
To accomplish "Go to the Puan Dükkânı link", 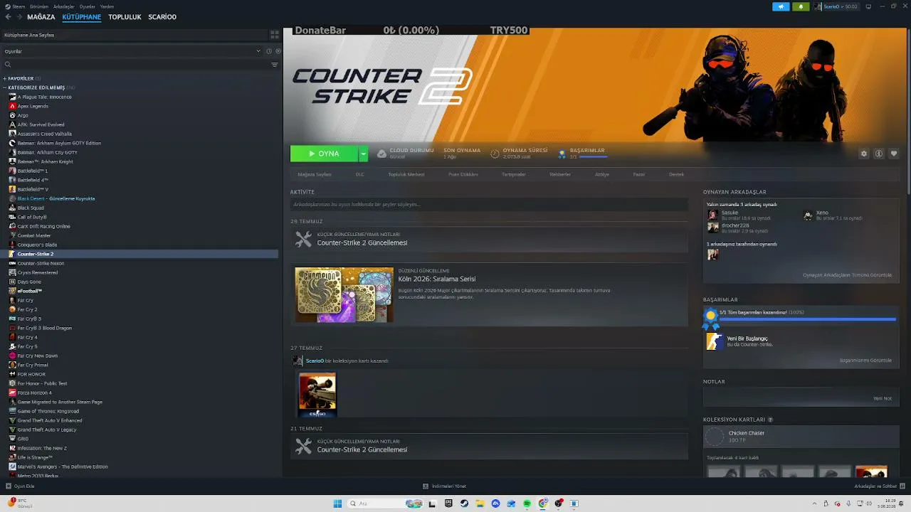I will (463, 174).
